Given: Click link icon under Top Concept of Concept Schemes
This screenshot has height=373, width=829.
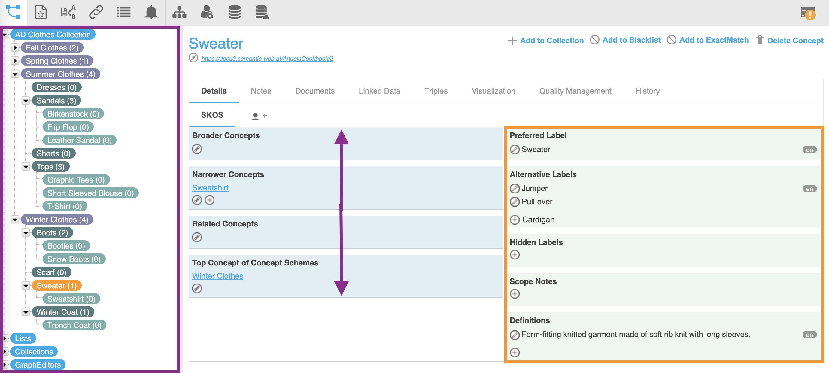Looking at the screenshot, I should pyautogui.click(x=197, y=288).
